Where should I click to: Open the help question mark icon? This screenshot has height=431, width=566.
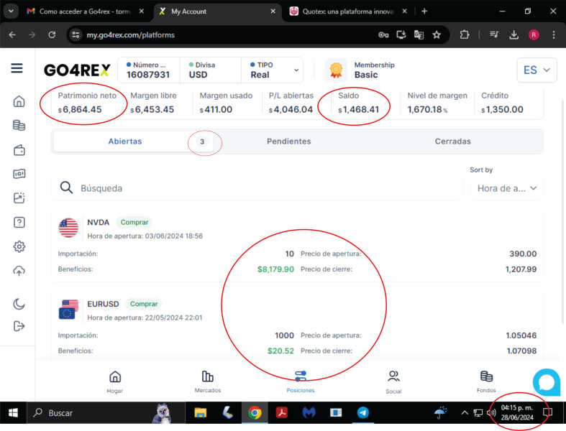pos(19,222)
